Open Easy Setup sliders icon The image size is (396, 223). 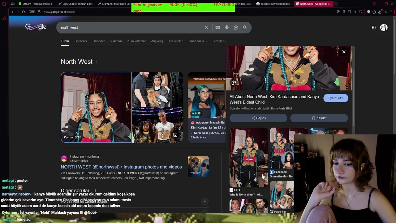tap(391, 12)
